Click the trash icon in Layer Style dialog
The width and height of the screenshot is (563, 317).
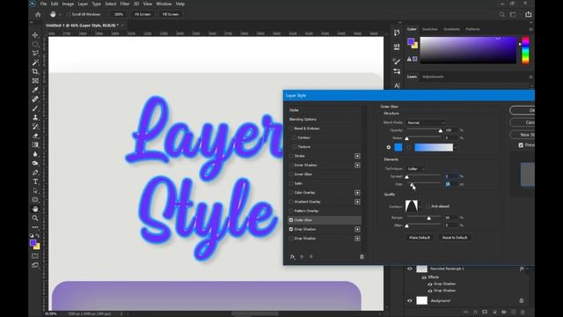[x=362, y=256]
